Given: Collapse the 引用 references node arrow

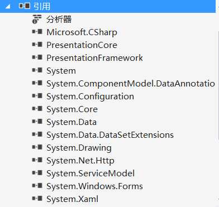Looking at the screenshot, I should (8, 7).
